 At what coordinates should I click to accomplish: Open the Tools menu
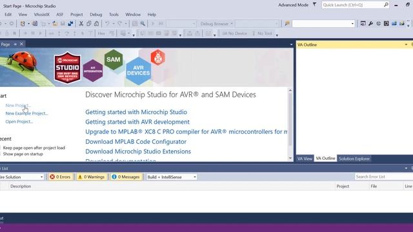tap(114, 14)
